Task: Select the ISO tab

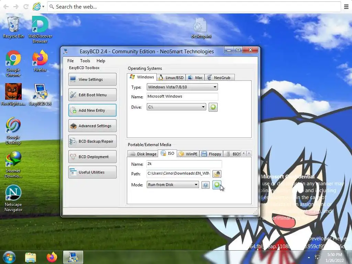Action: [x=167, y=153]
